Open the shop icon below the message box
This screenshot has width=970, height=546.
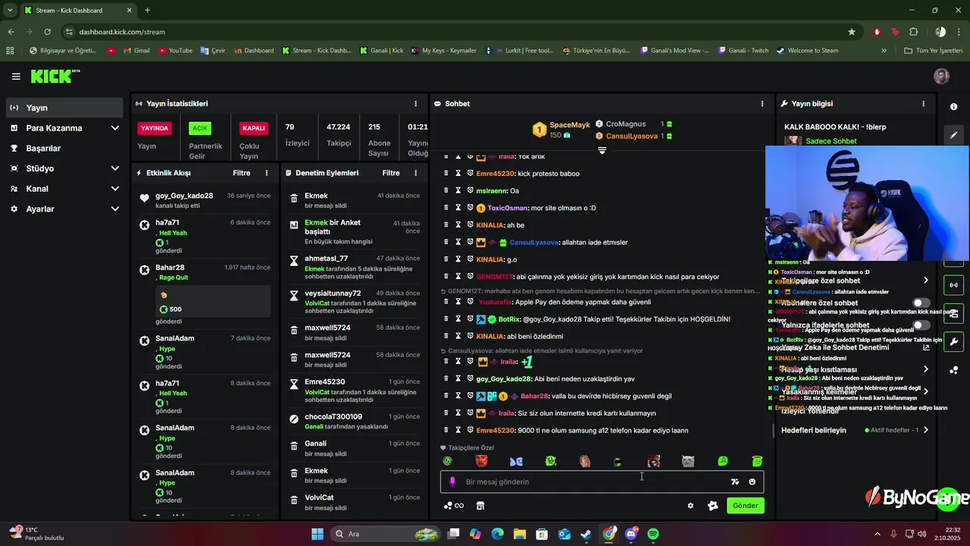pos(480,506)
